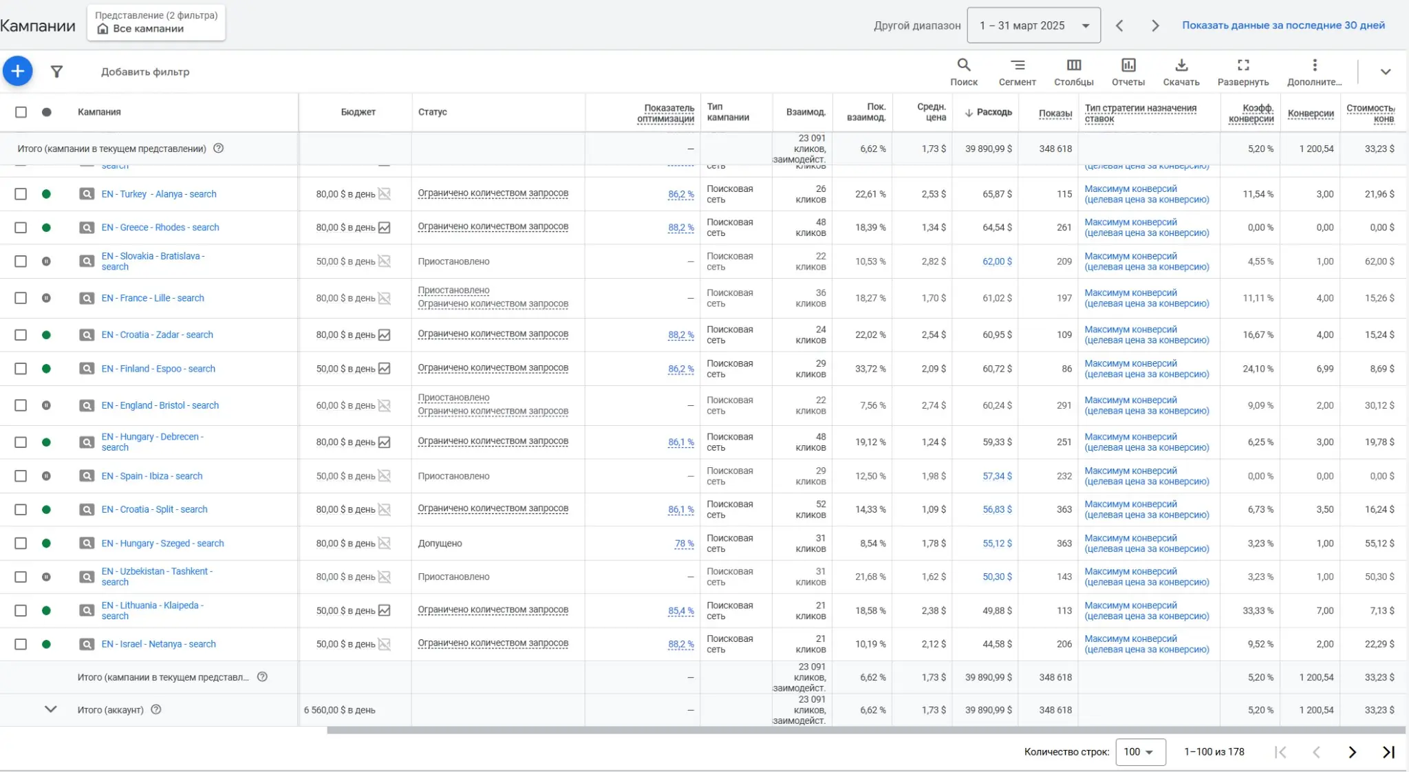Open the Сегмент segment tool
The width and height of the screenshot is (1409, 772).
point(1017,72)
